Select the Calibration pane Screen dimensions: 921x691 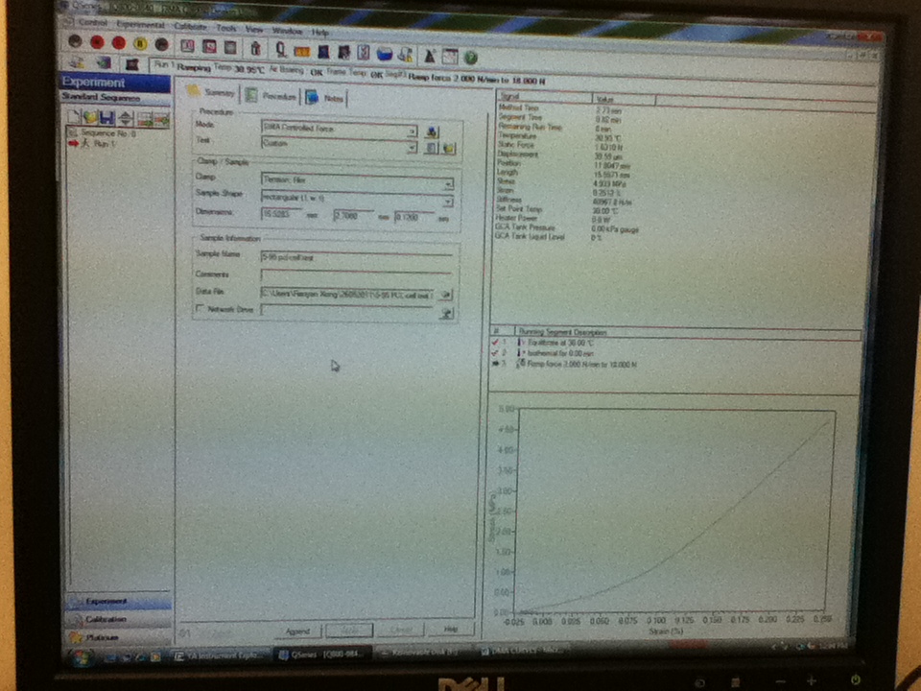119,619
